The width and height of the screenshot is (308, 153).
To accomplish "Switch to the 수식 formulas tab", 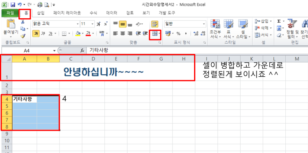I will click(x=93, y=13).
